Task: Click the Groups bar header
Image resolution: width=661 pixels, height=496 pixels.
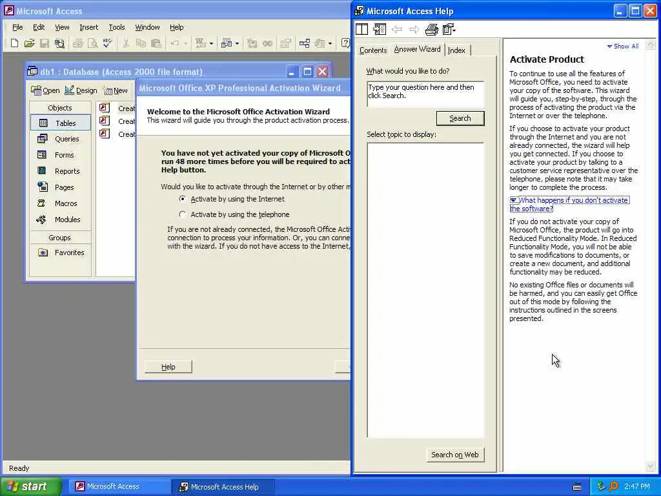Action: point(60,238)
